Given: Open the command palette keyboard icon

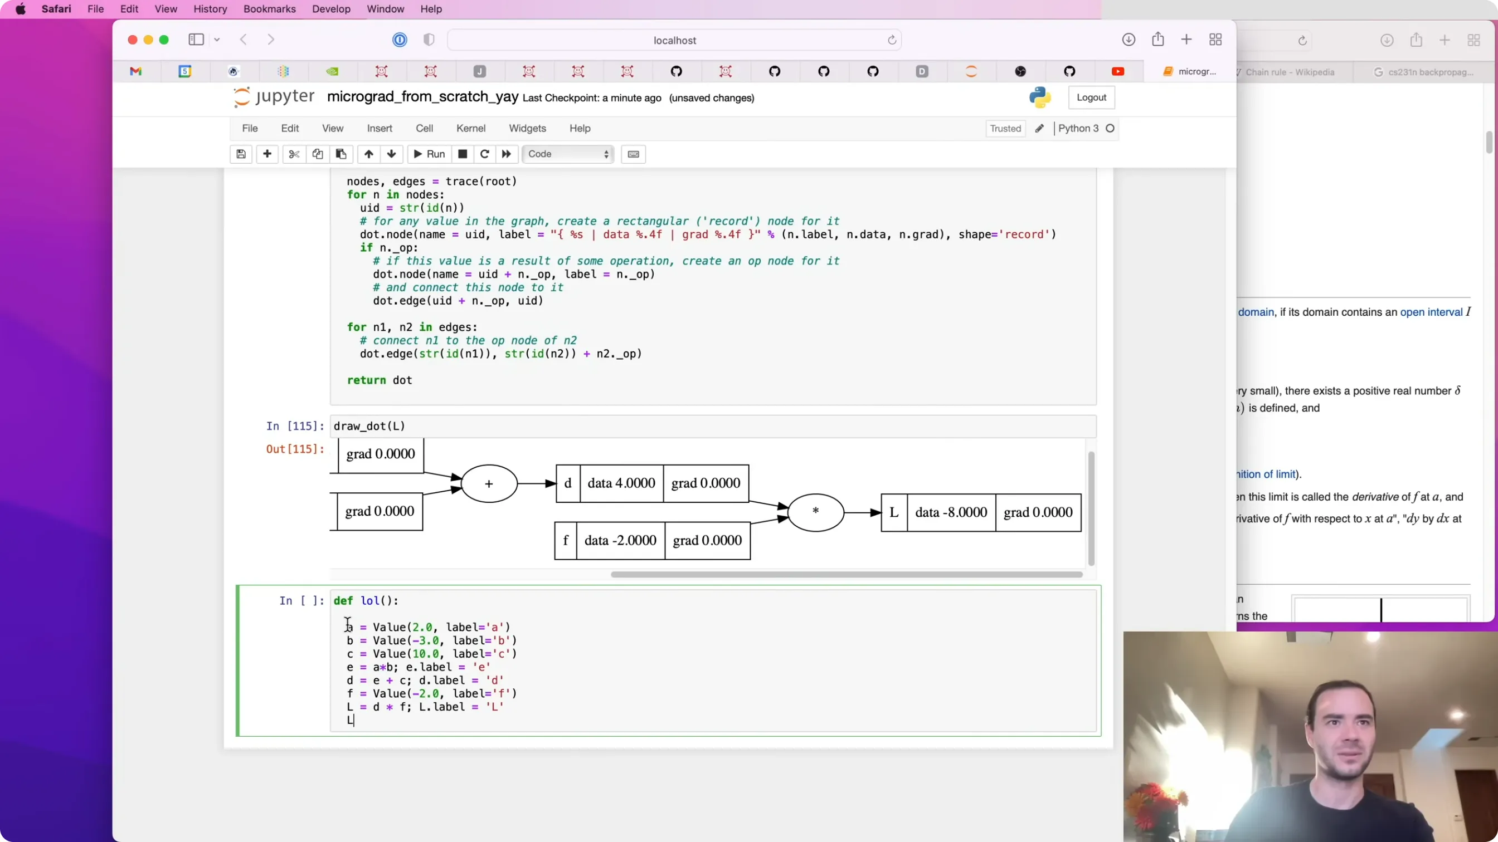Looking at the screenshot, I should click(633, 154).
